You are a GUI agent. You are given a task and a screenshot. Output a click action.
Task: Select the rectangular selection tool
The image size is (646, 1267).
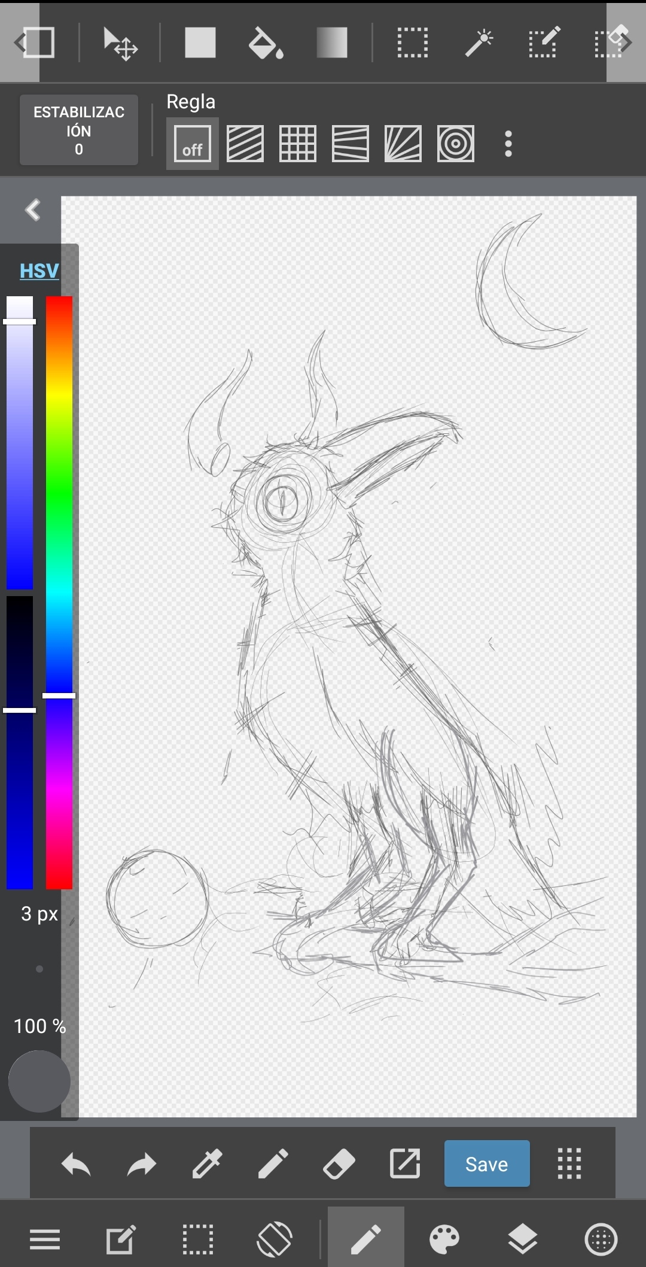[413, 43]
